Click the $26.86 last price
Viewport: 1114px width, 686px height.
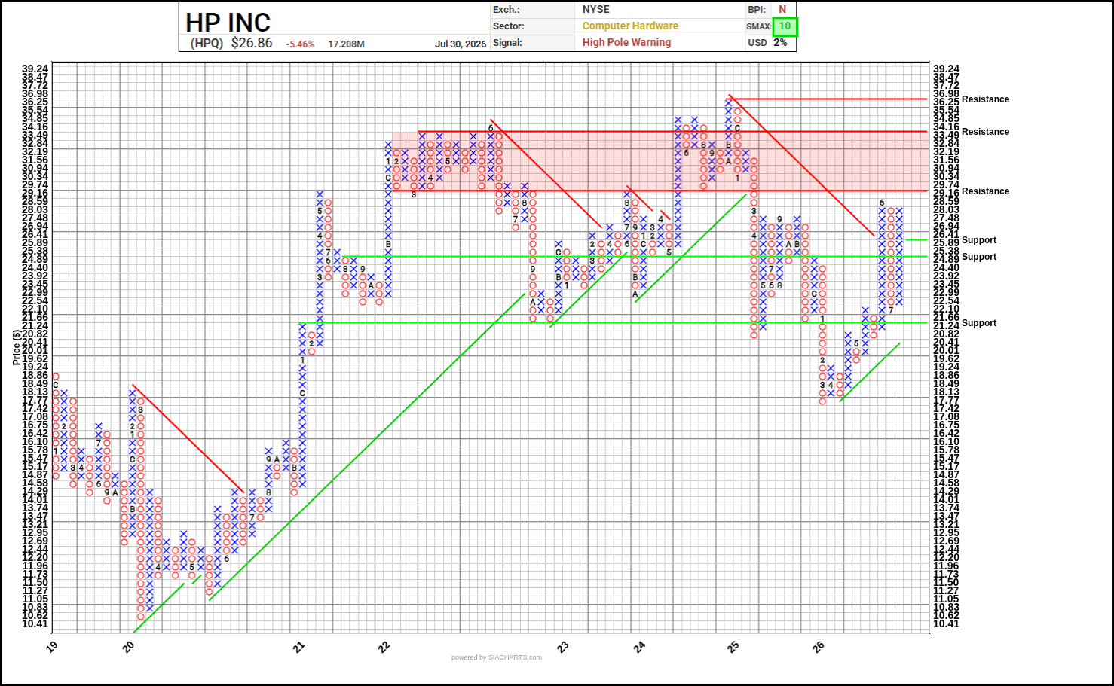pyautogui.click(x=252, y=43)
